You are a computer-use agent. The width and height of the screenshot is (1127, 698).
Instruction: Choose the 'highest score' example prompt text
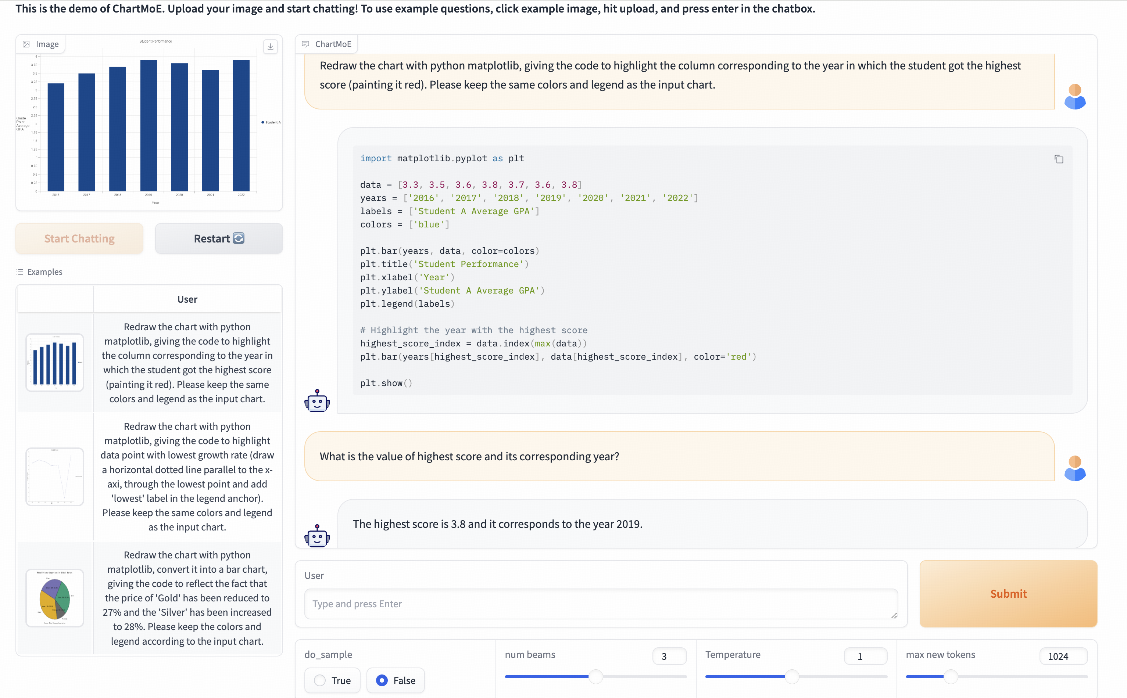pyautogui.click(x=187, y=363)
